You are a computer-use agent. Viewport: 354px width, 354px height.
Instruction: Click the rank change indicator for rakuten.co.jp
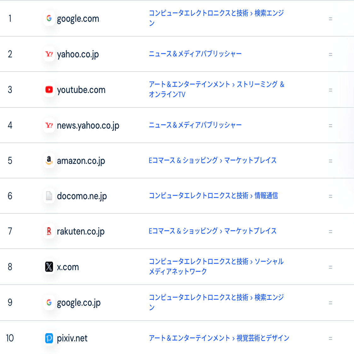pyautogui.click(x=330, y=232)
